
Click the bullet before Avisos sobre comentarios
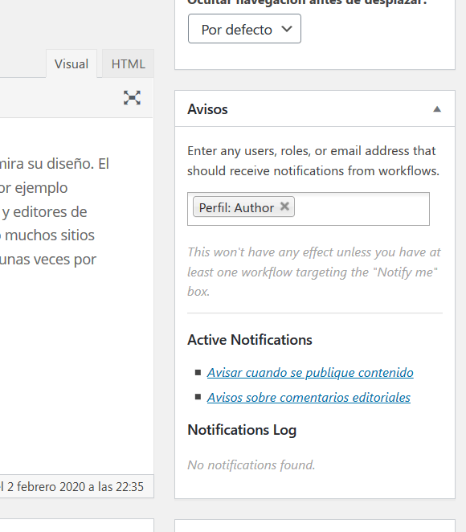(x=198, y=397)
